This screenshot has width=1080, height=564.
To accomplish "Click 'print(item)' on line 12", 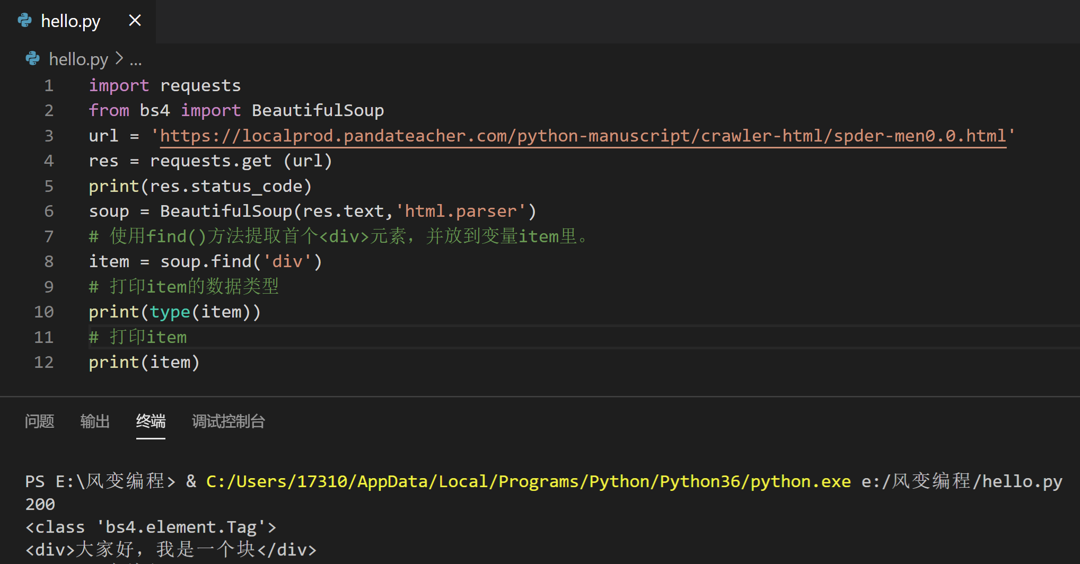I will point(144,362).
